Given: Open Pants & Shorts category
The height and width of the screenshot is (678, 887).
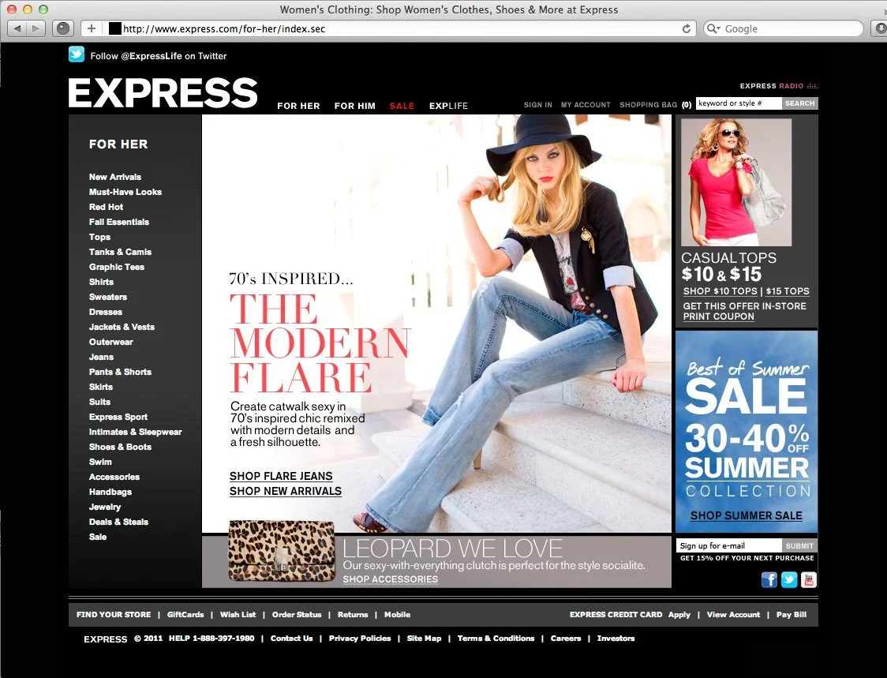Looking at the screenshot, I should [x=120, y=372].
